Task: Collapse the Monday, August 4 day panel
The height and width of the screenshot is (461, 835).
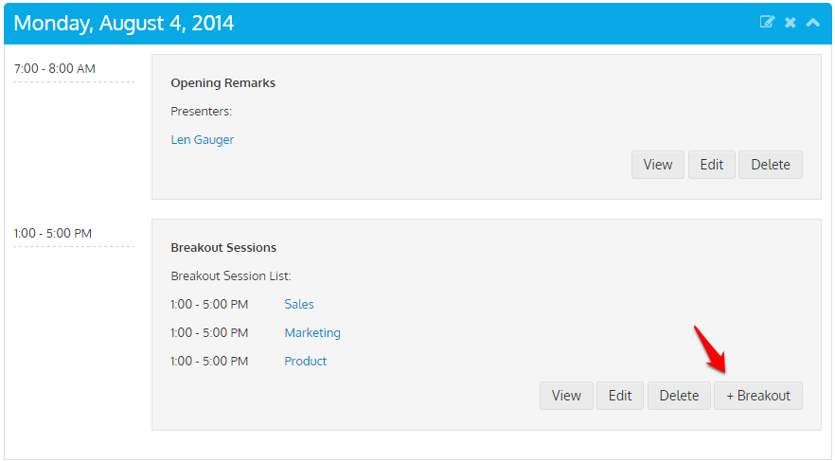Action: [x=812, y=23]
